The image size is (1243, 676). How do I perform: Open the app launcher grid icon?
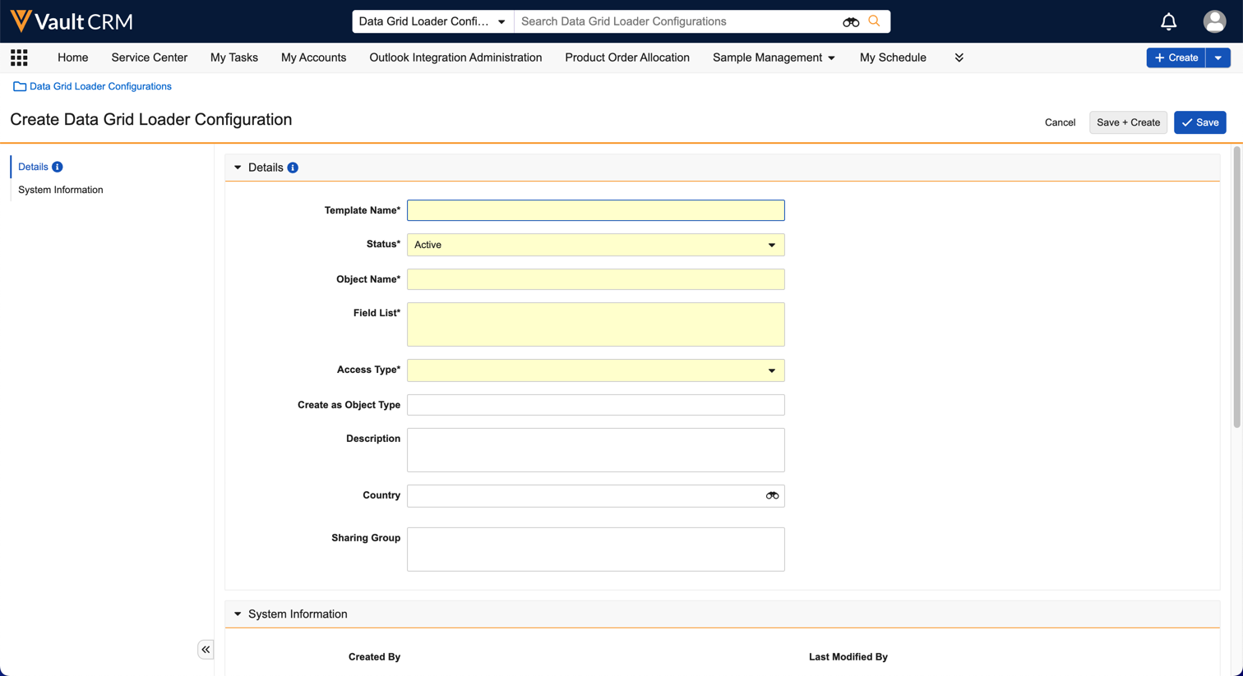point(19,57)
